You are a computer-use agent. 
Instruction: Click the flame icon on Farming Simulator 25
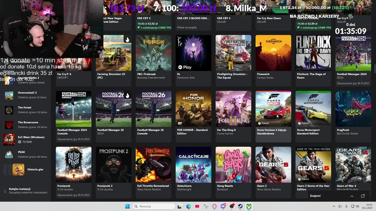click(x=127, y=40)
